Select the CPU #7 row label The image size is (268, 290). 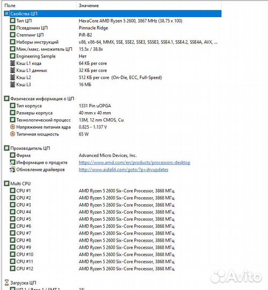point(24,233)
